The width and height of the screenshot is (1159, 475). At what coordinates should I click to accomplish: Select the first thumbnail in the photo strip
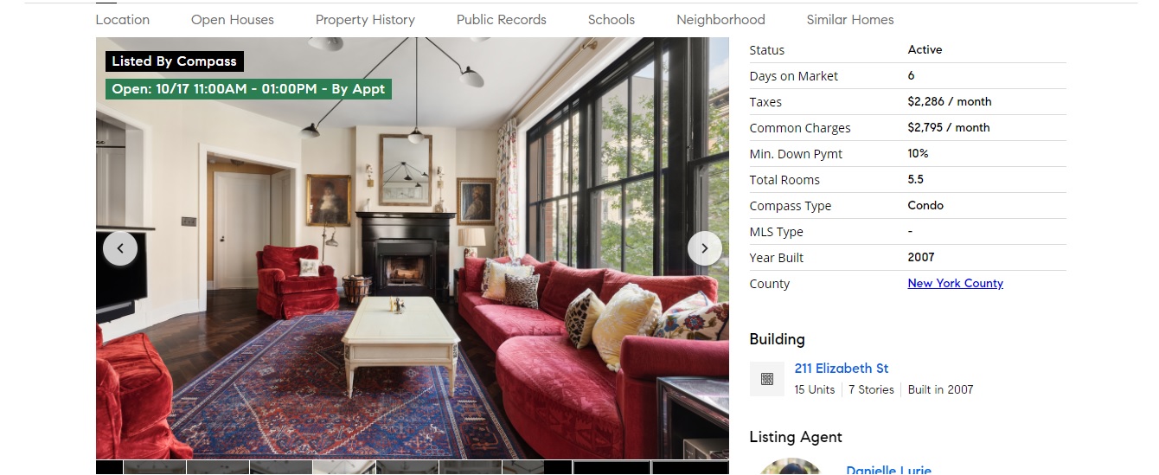155,467
